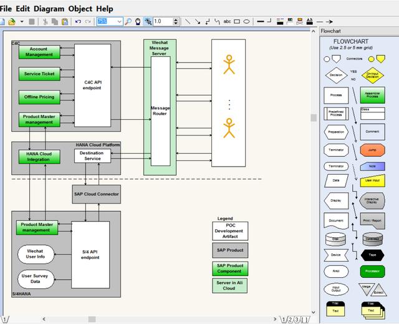Open the Diagram menu
Image resolution: width=399 pixels, height=324 pixels.
(49, 9)
